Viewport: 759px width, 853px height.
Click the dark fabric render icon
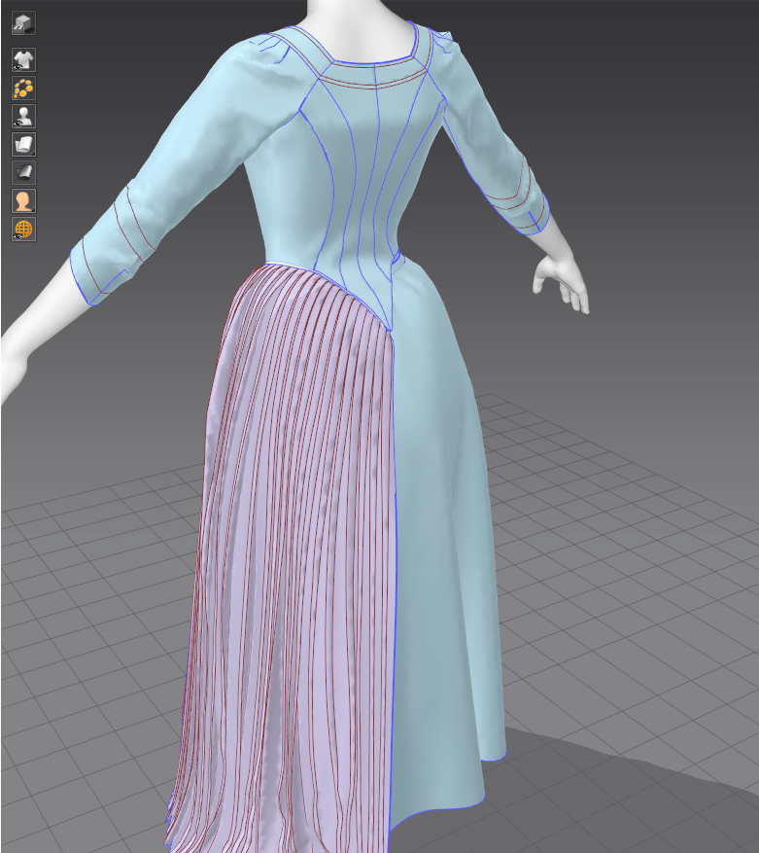point(23,173)
